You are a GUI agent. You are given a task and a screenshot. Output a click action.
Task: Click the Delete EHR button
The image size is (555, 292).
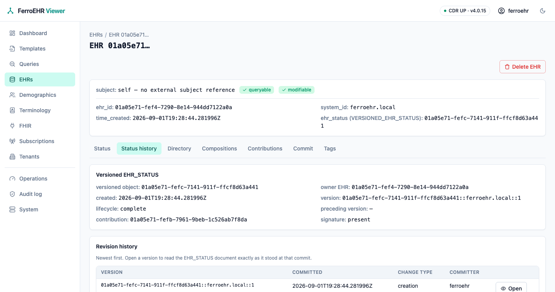pyautogui.click(x=523, y=67)
